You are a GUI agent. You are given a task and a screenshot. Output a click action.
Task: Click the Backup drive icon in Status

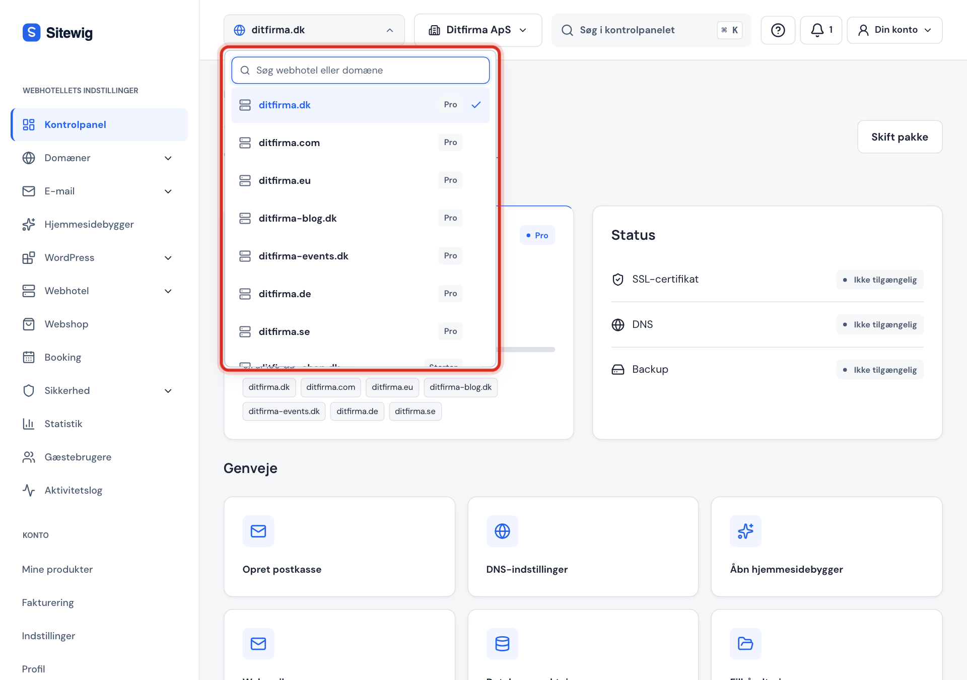click(618, 370)
